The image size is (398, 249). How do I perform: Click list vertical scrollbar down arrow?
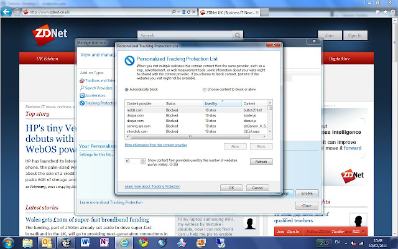coord(270,131)
